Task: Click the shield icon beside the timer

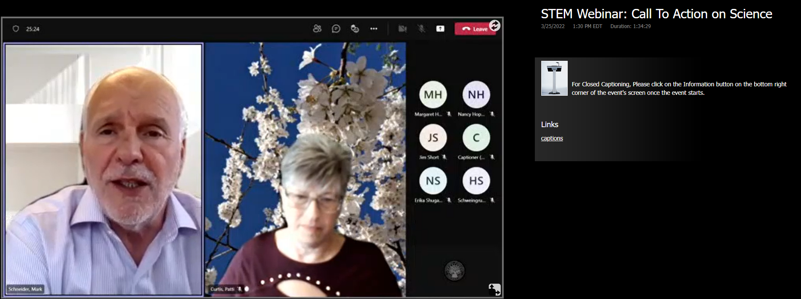Action: coord(16,28)
